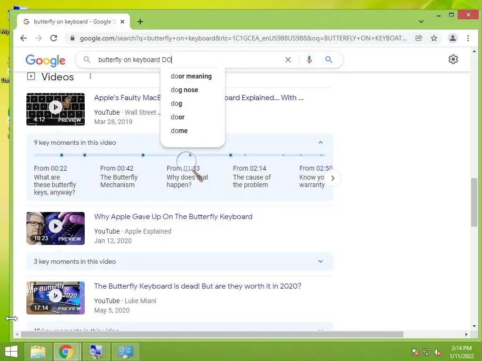This screenshot has width=482, height=361.
Task: Open the tab search chevron
Action: coord(421,22)
